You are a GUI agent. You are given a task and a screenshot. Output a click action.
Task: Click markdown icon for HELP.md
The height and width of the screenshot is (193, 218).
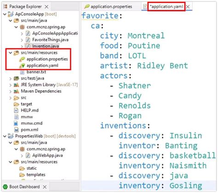(16, 110)
